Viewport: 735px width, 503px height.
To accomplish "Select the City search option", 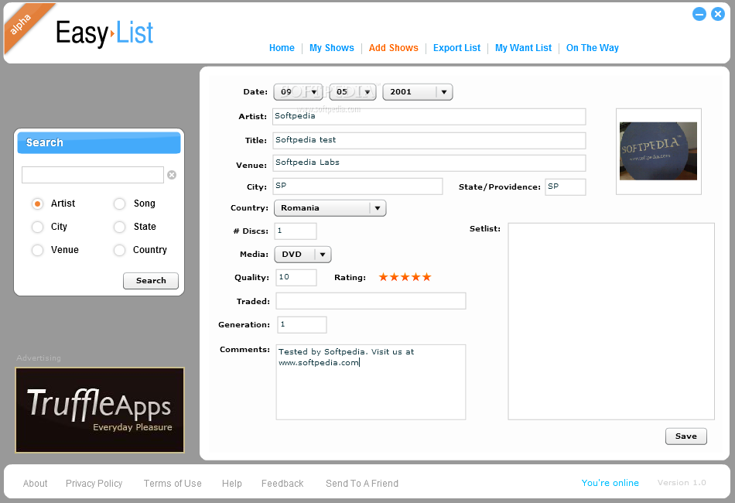I will point(37,227).
